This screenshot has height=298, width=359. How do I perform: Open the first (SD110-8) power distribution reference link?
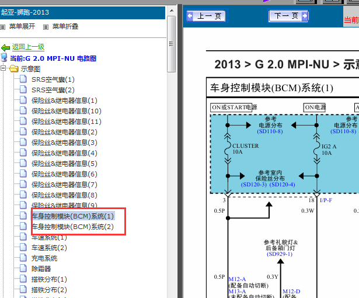[270, 131]
